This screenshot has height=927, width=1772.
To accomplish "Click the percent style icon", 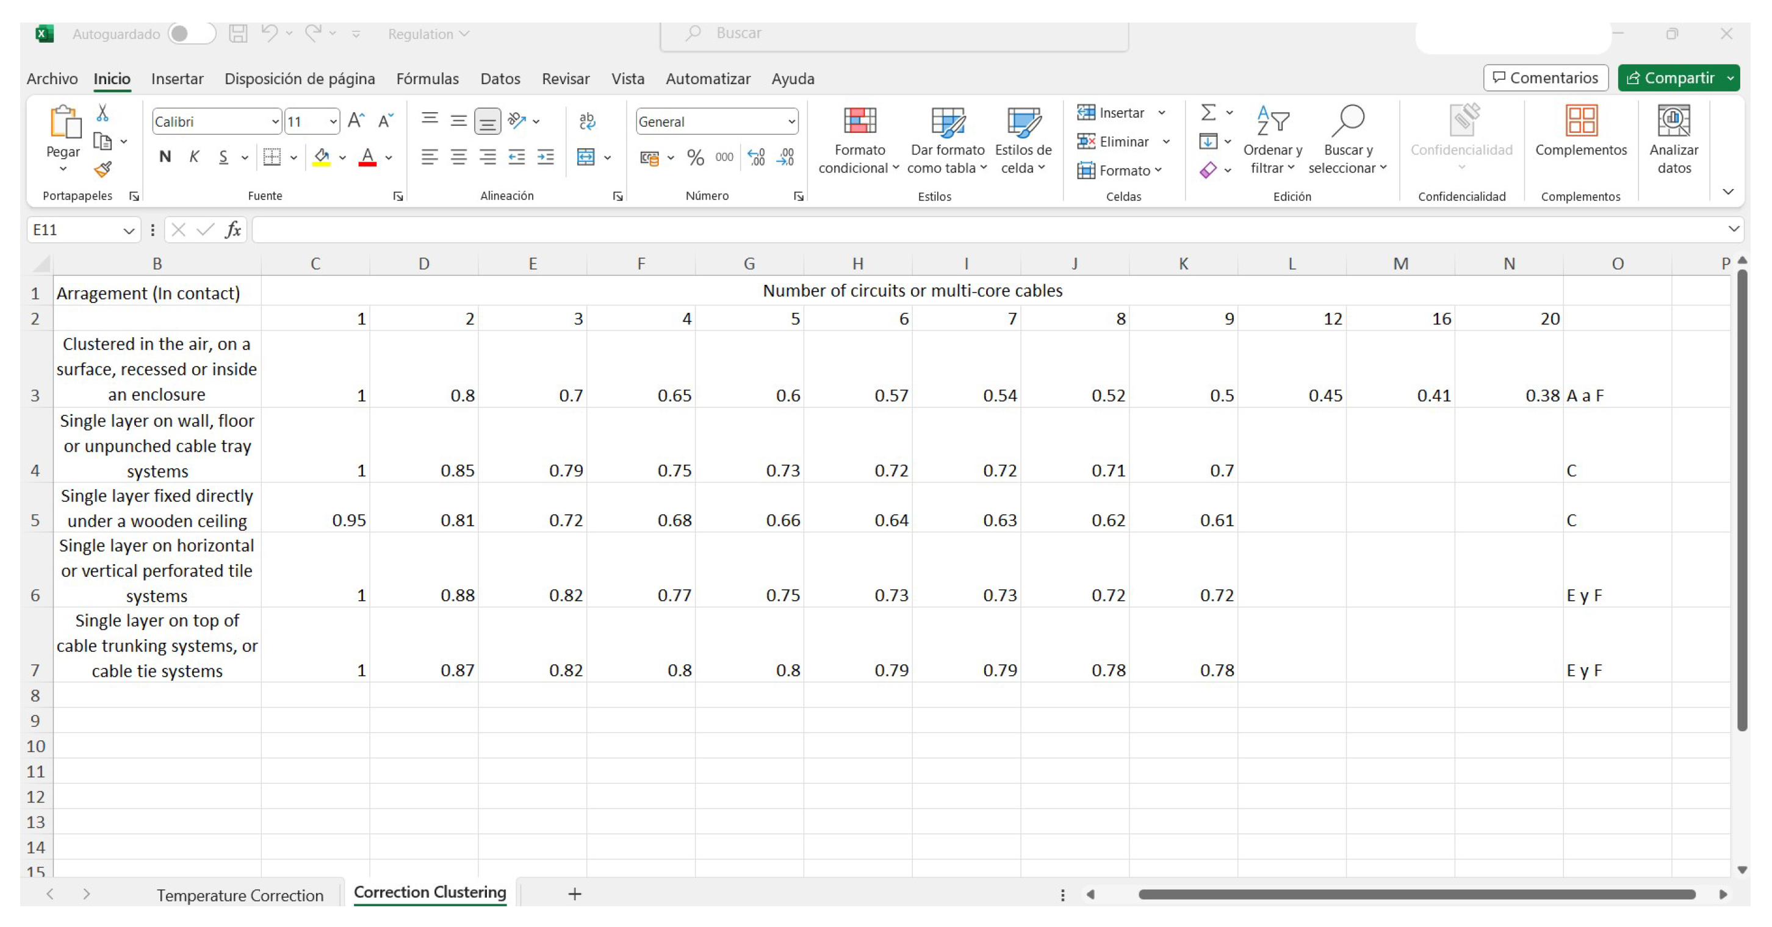I will (696, 157).
